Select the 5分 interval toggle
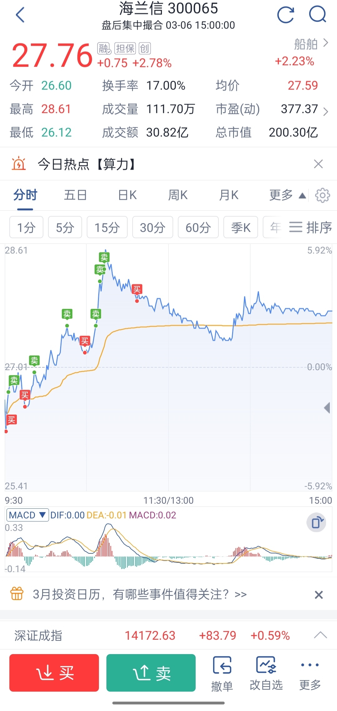Image resolution: width=337 pixels, height=711 pixels. [x=65, y=227]
